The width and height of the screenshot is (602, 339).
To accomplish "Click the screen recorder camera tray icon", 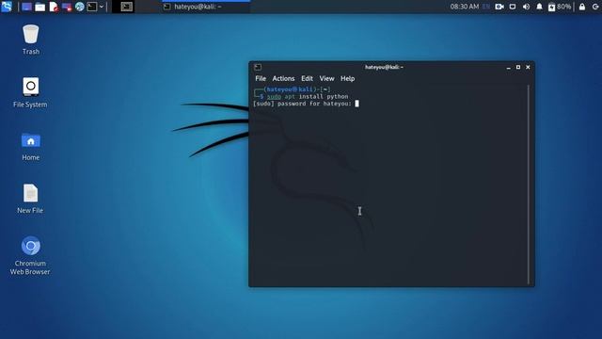I will [499, 7].
